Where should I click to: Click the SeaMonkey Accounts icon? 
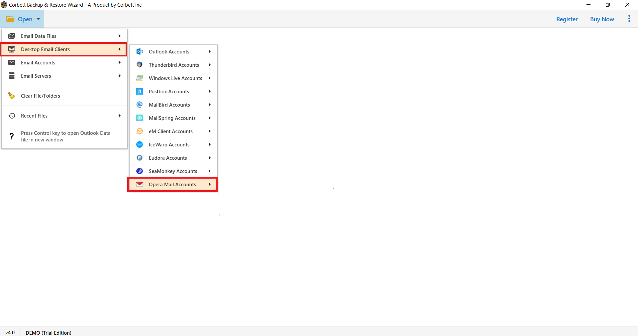140,171
